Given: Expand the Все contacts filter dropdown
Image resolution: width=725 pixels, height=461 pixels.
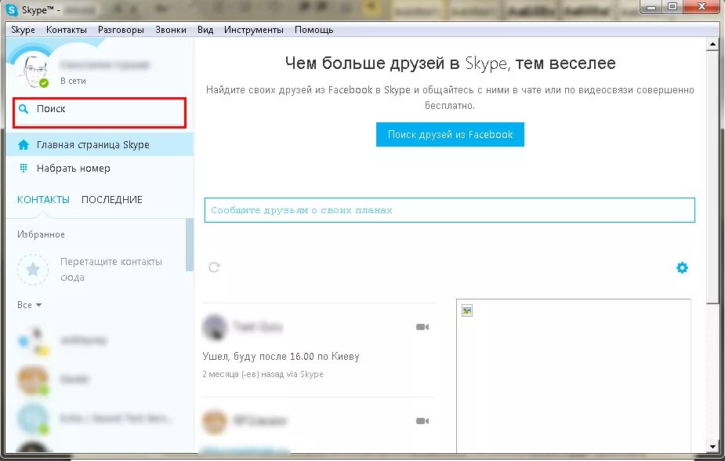Looking at the screenshot, I should pyautogui.click(x=29, y=305).
